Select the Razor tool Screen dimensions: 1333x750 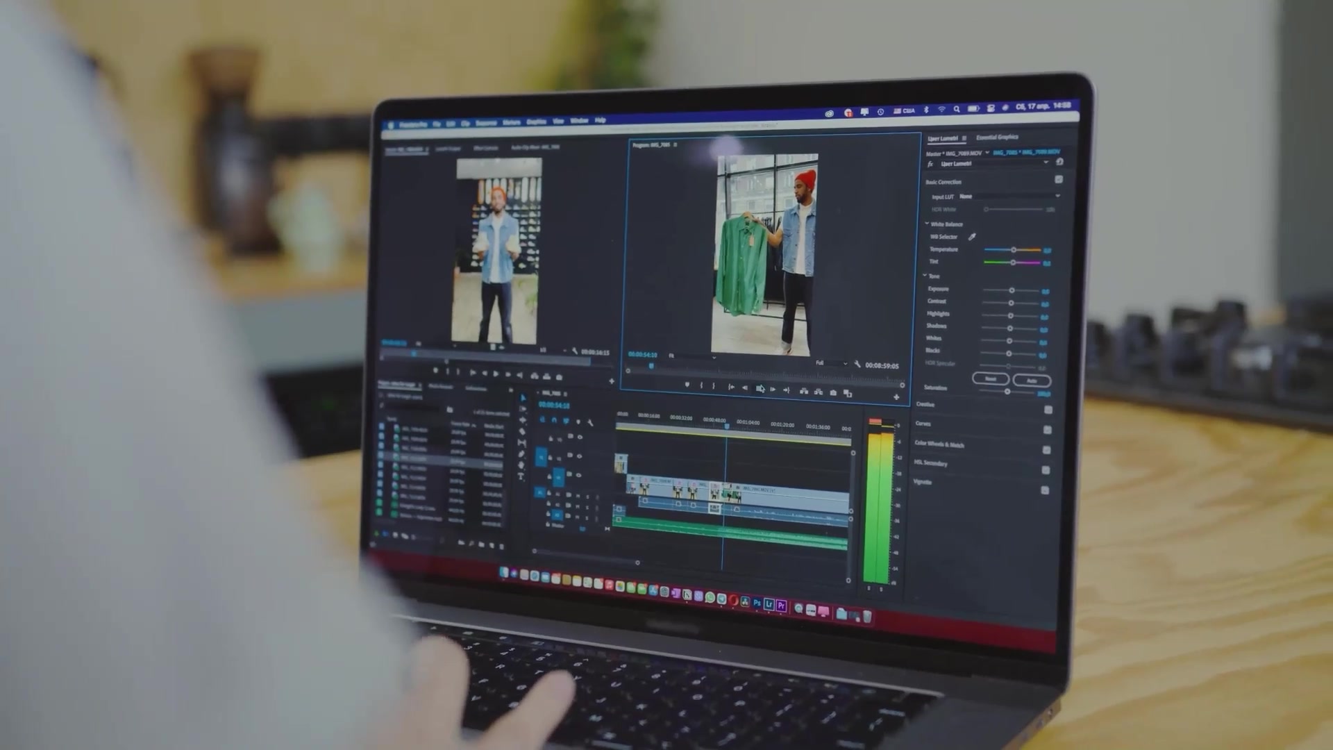point(522,431)
